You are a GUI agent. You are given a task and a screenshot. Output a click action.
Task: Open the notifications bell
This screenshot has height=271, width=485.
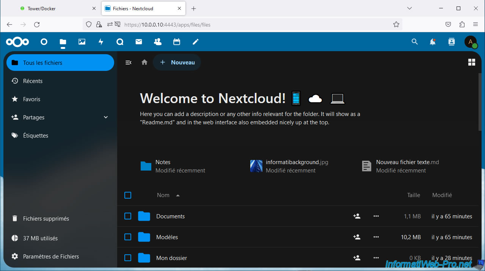pyautogui.click(x=433, y=42)
